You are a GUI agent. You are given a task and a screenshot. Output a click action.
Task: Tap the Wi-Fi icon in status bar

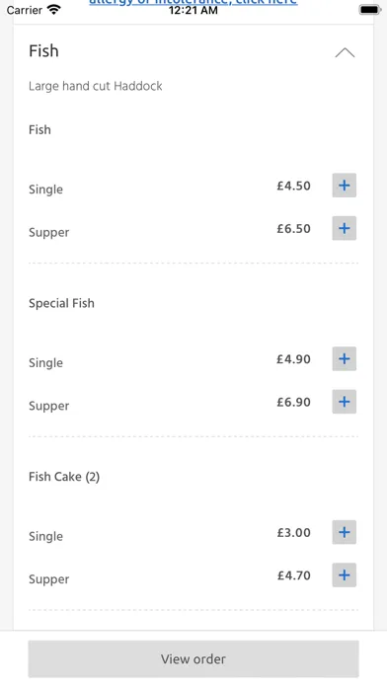click(x=54, y=10)
